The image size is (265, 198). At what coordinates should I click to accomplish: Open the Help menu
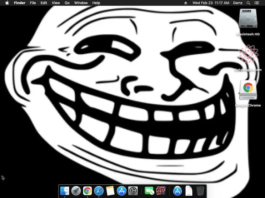[x=96, y=3]
